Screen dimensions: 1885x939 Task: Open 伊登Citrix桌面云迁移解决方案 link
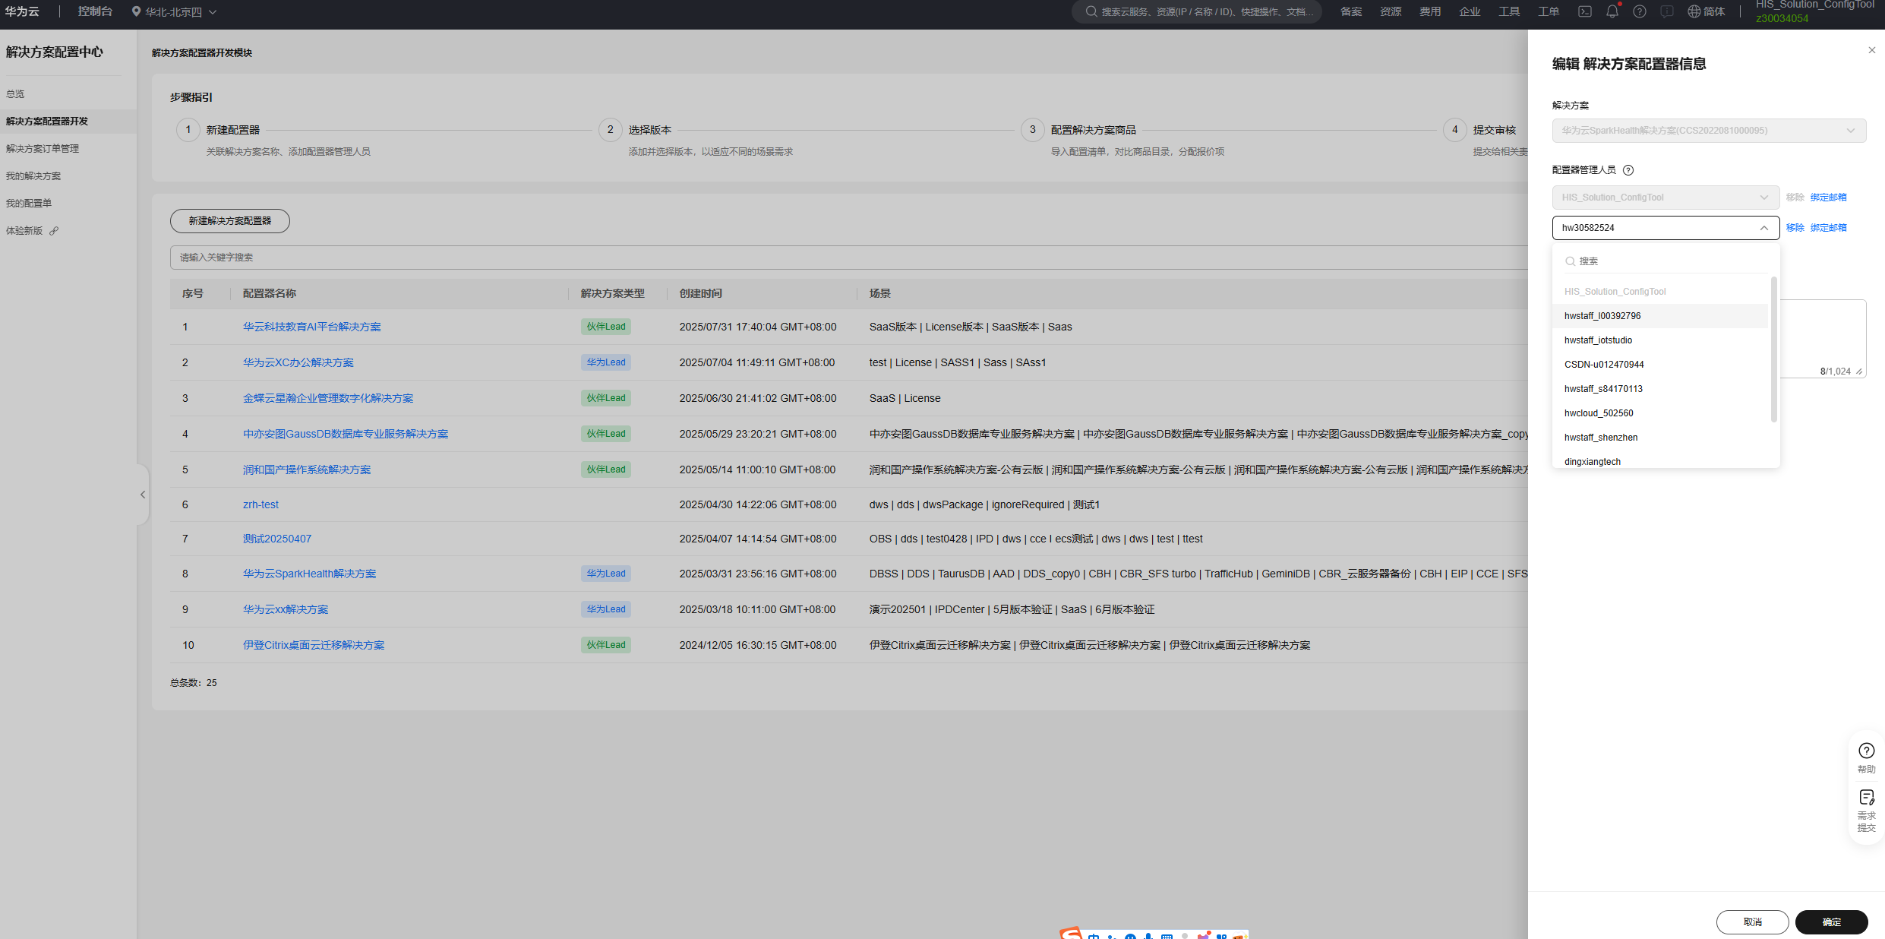pos(314,645)
